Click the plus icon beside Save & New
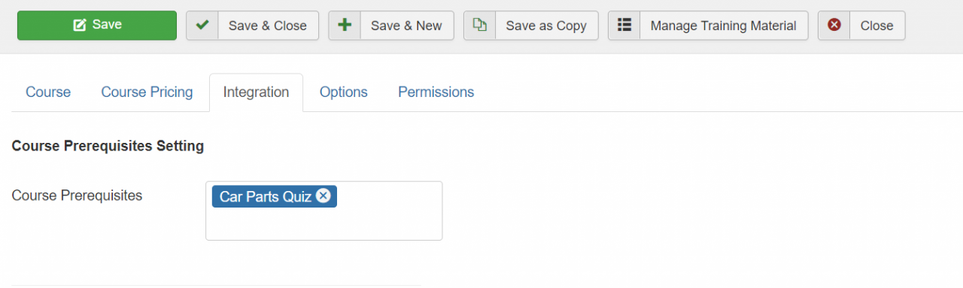The image size is (963, 288). click(x=345, y=25)
